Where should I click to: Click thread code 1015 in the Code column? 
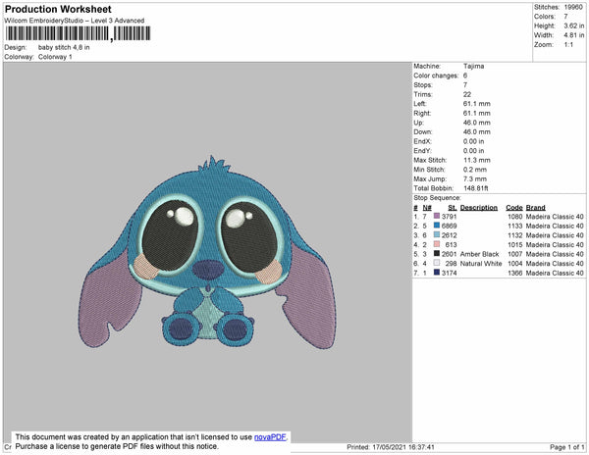(x=515, y=244)
